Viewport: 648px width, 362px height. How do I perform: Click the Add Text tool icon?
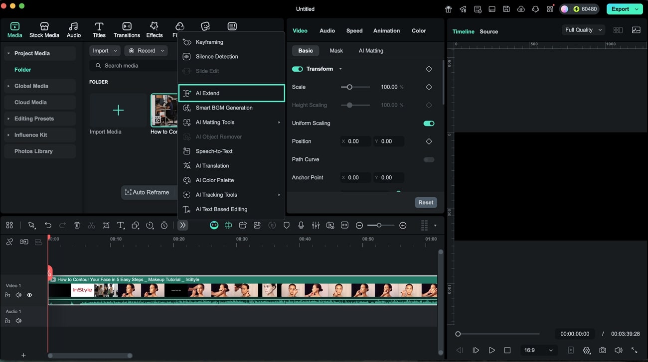120,225
